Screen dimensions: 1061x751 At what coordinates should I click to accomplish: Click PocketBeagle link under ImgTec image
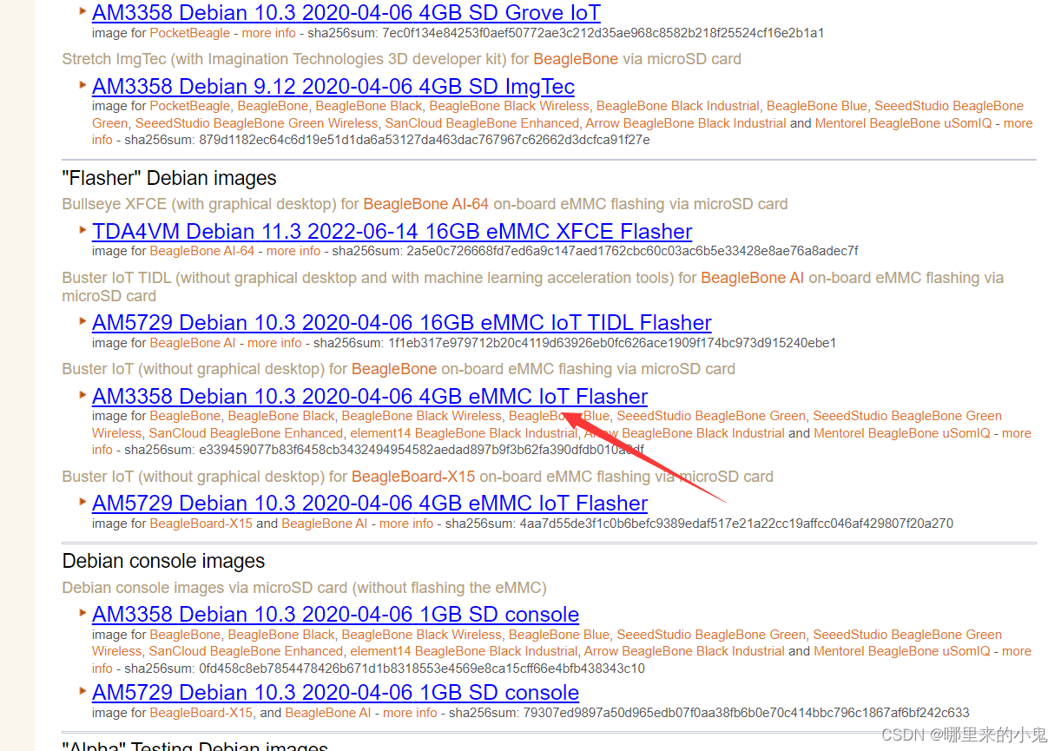click(x=190, y=106)
